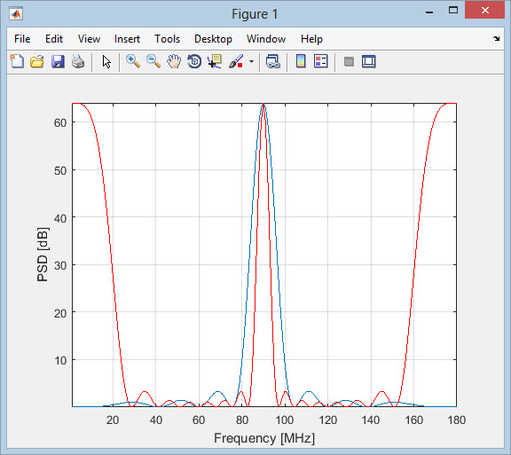Expand the brush color dropdown arrow
The height and width of the screenshot is (455, 511).
[251, 61]
